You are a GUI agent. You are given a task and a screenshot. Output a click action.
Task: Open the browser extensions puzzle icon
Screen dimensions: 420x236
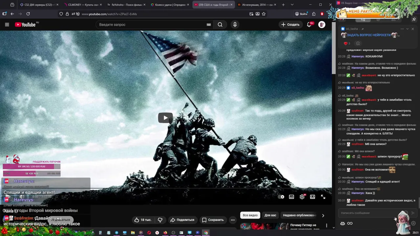tap(314, 14)
